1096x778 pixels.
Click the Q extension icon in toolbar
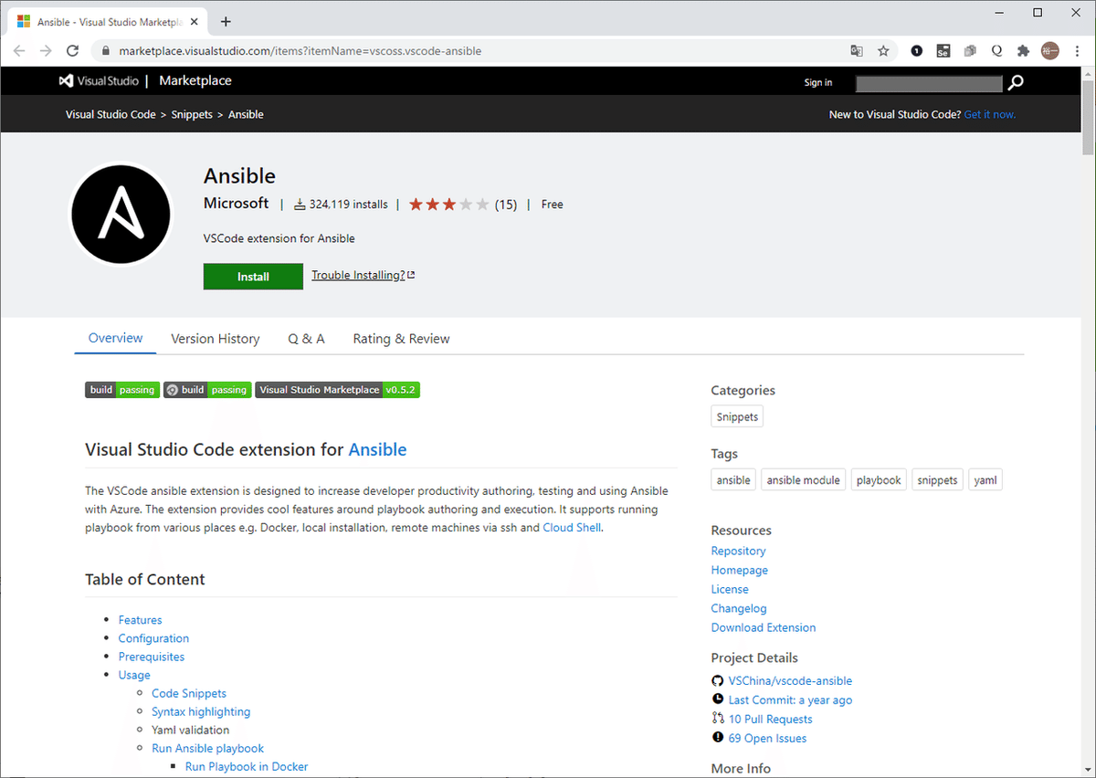pyautogui.click(x=997, y=51)
